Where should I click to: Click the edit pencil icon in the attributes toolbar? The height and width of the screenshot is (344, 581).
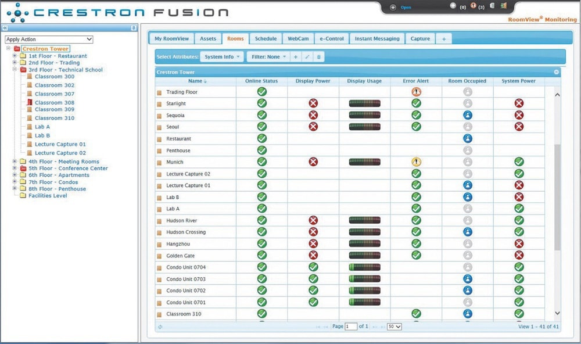coord(307,57)
